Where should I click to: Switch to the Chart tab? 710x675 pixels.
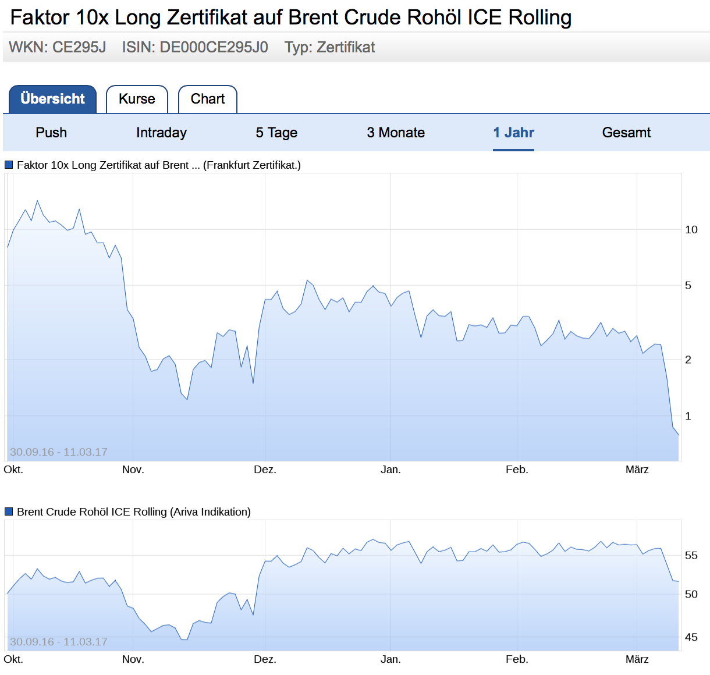click(x=207, y=99)
